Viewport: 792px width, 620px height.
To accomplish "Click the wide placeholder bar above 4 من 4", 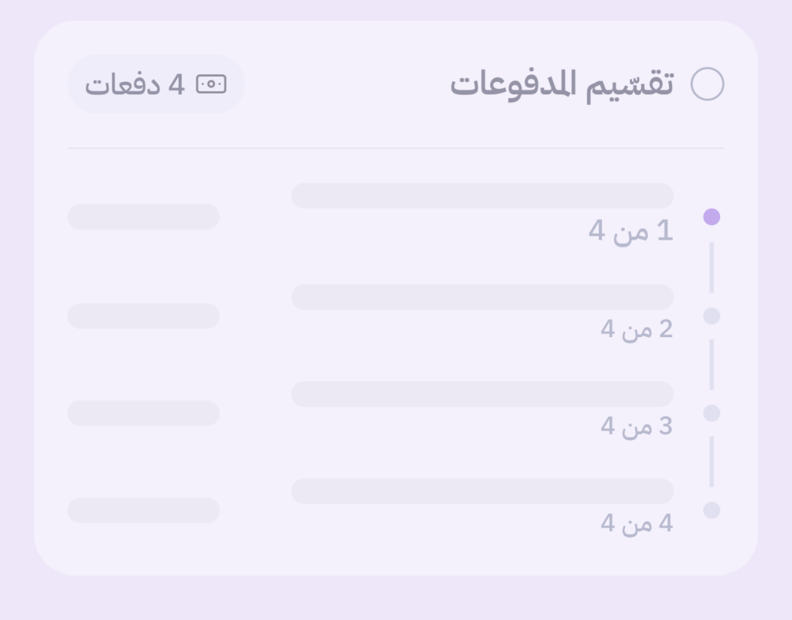I will (x=482, y=491).
